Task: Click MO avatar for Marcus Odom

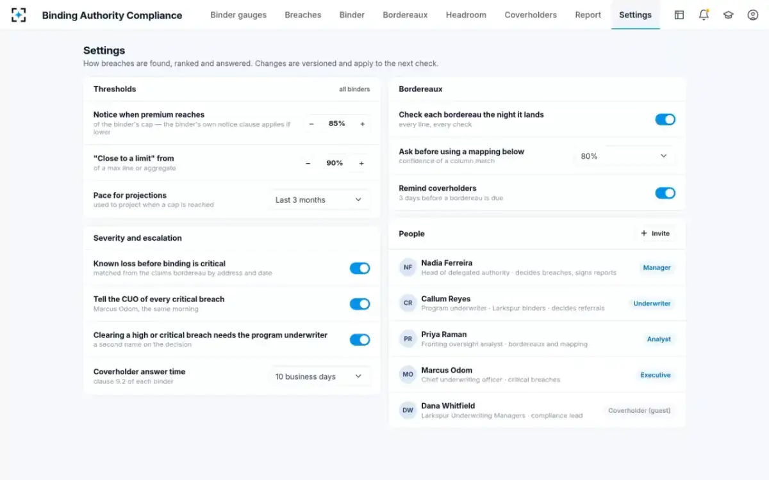Action: [x=408, y=374]
